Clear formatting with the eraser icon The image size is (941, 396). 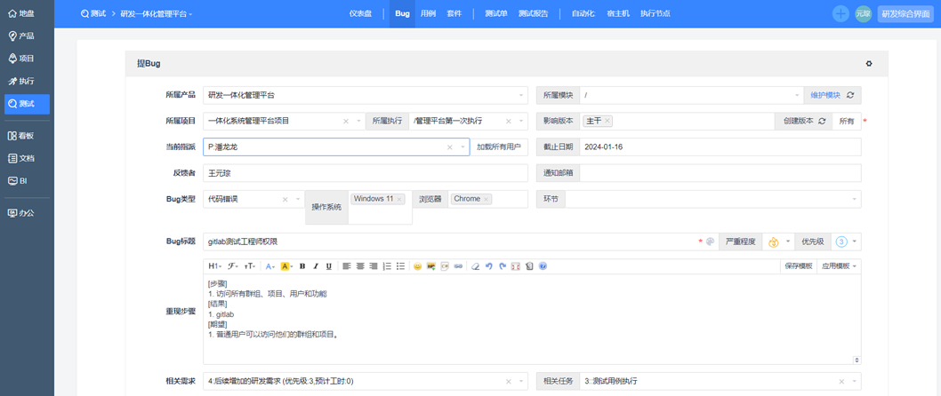[x=475, y=266]
